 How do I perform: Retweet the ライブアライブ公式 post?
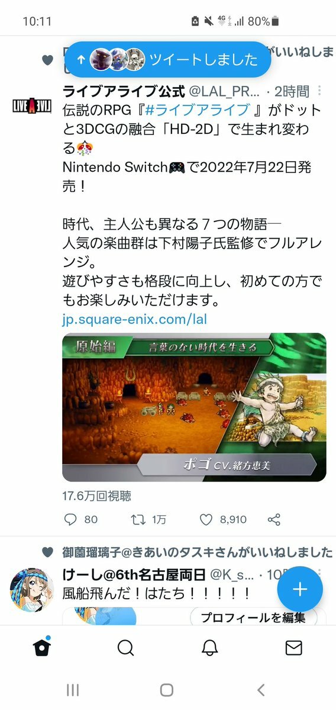[x=137, y=519]
